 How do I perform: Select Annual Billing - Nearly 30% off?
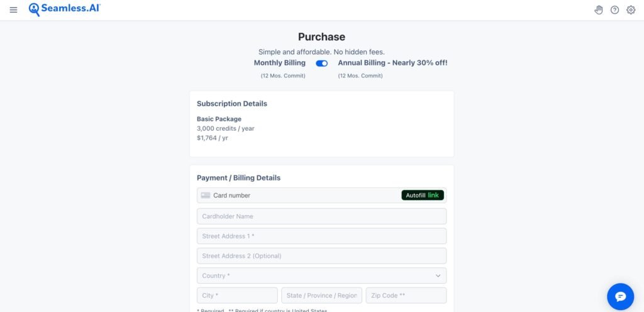(392, 63)
